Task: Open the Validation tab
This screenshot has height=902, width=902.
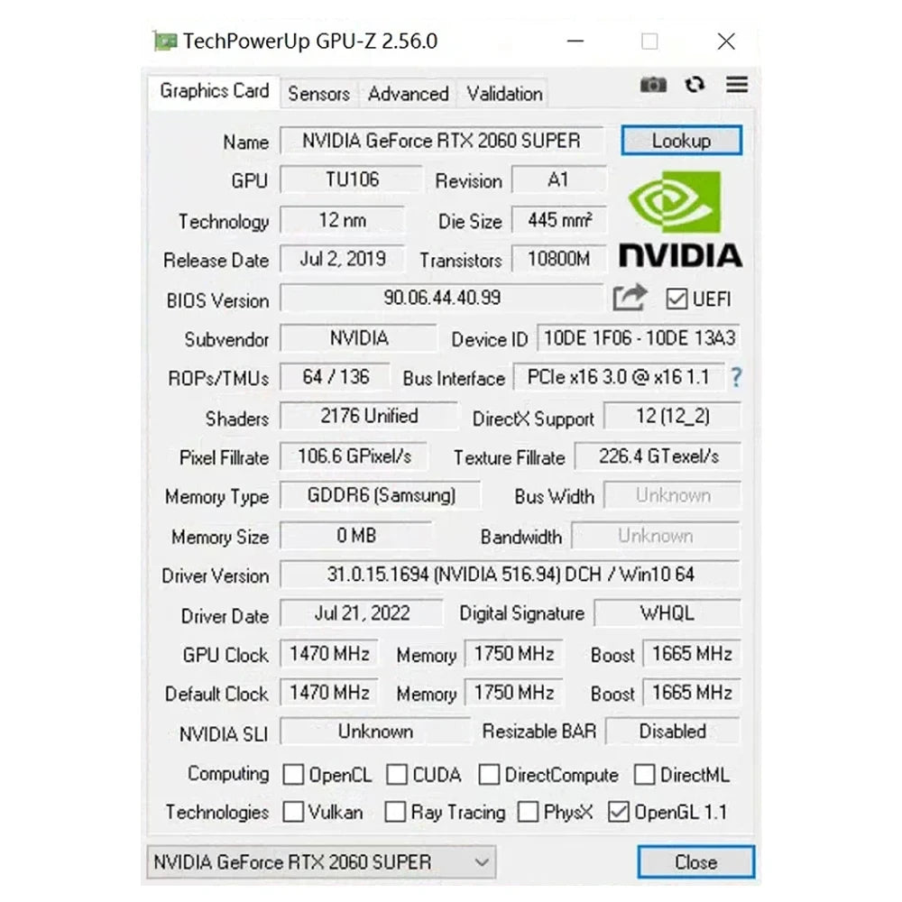Action: pyautogui.click(x=502, y=94)
